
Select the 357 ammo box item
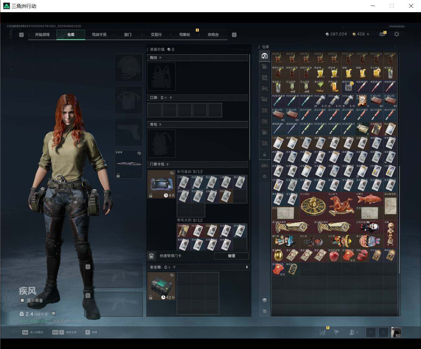tap(362, 129)
